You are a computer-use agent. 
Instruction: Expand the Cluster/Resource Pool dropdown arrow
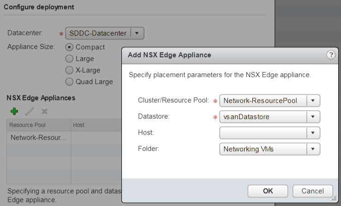click(x=314, y=100)
